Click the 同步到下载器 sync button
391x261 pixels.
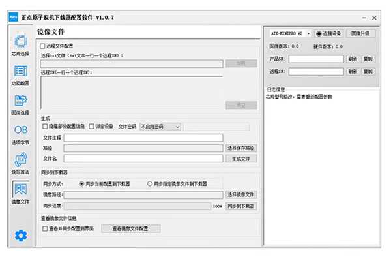[x=241, y=206]
